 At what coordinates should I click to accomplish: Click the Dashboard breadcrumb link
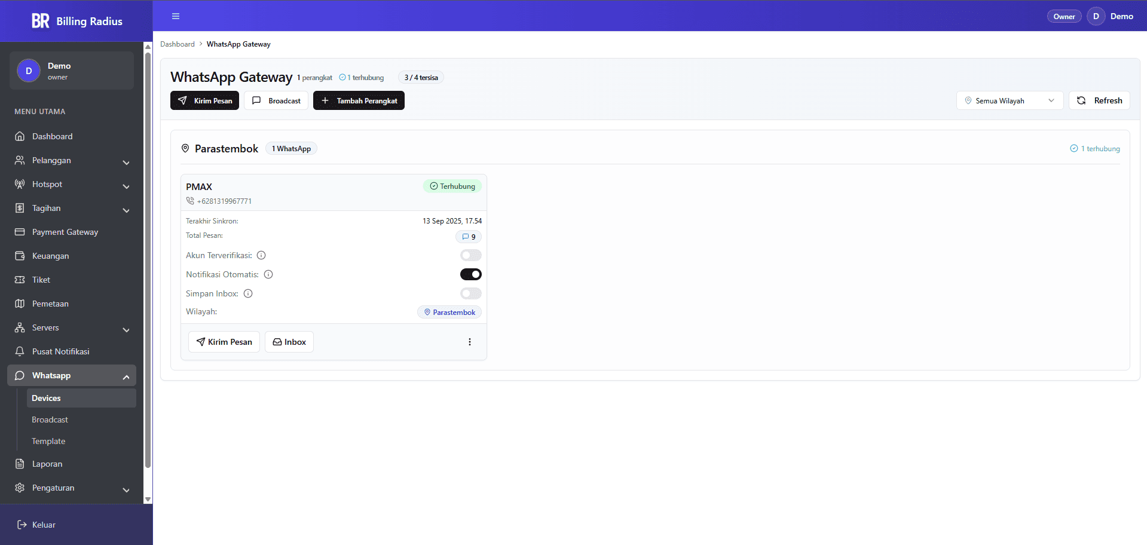point(178,44)
